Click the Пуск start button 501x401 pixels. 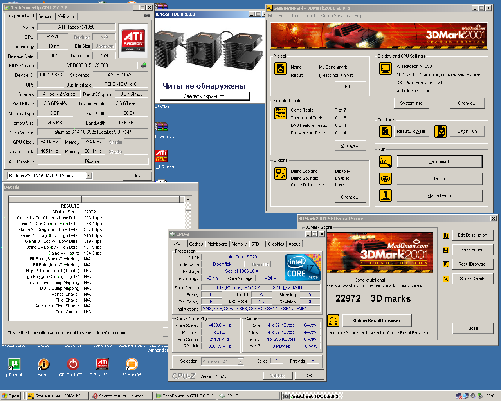[11, 396]
